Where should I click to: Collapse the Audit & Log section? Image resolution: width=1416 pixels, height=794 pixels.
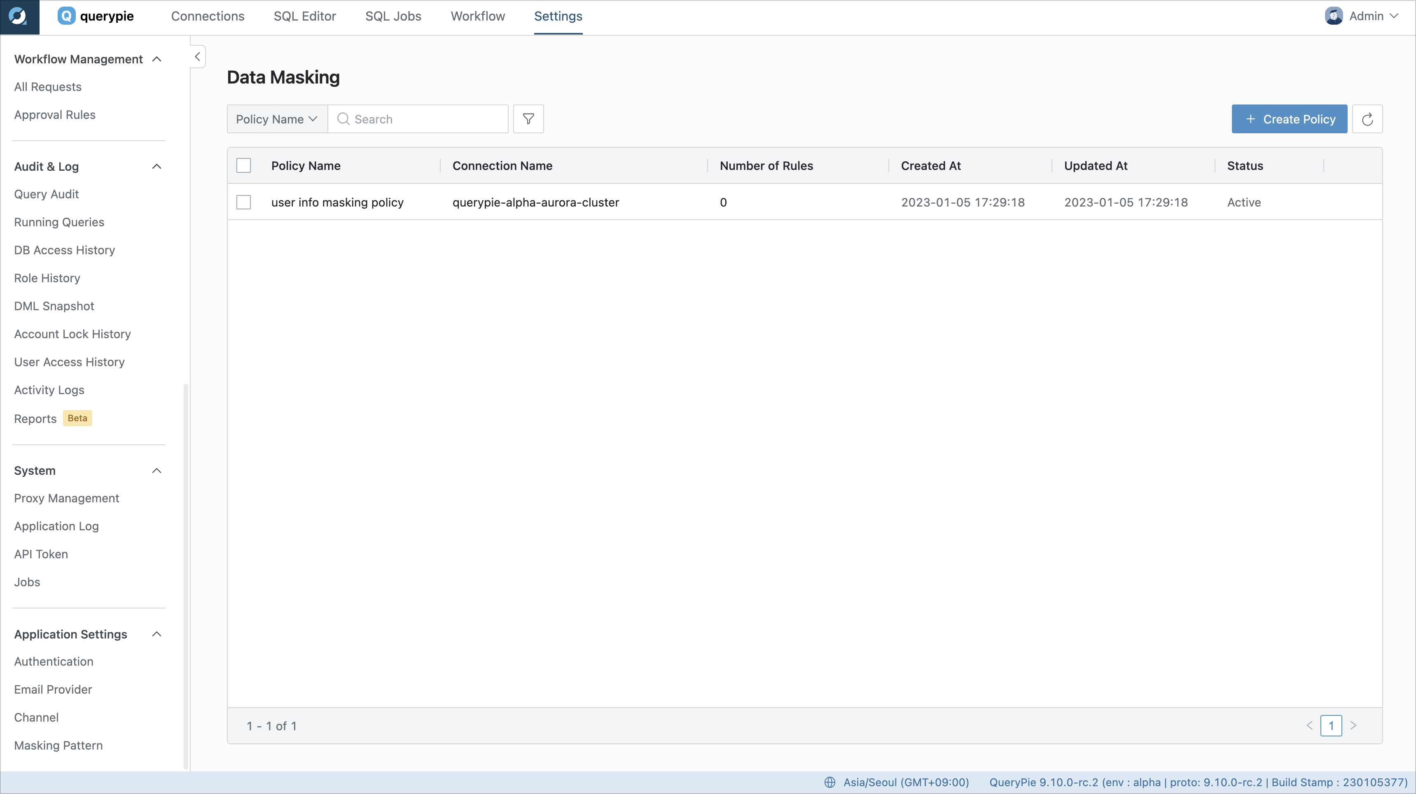pos(157,166)
